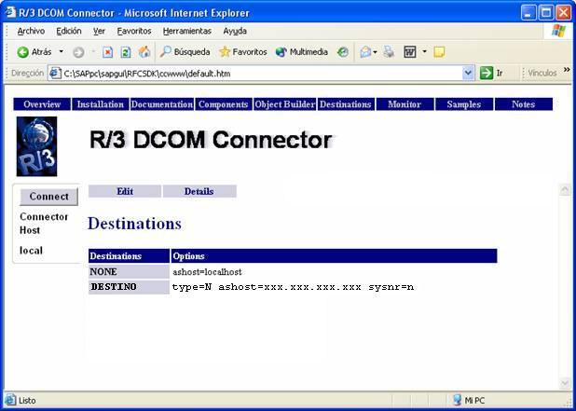Expand the address bar dropdown

click(468, 73)
